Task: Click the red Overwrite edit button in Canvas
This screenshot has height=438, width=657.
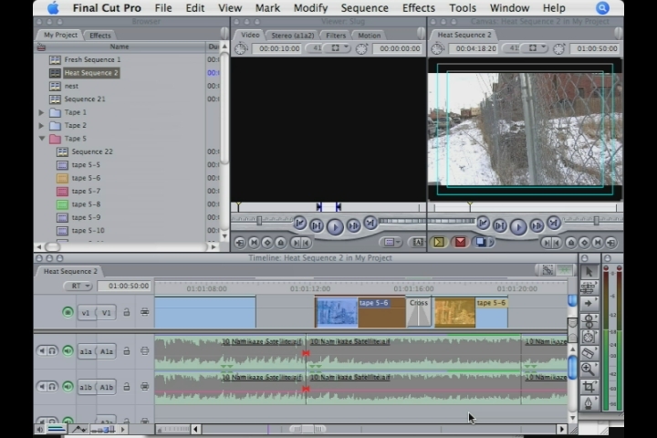Action: click(x=460, y=242)
